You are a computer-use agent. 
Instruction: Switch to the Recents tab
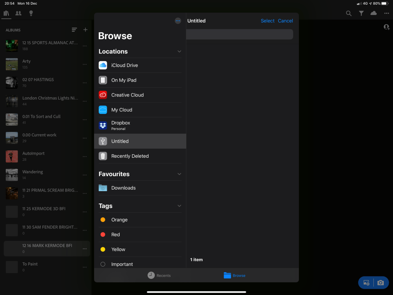tap(159, 275)
